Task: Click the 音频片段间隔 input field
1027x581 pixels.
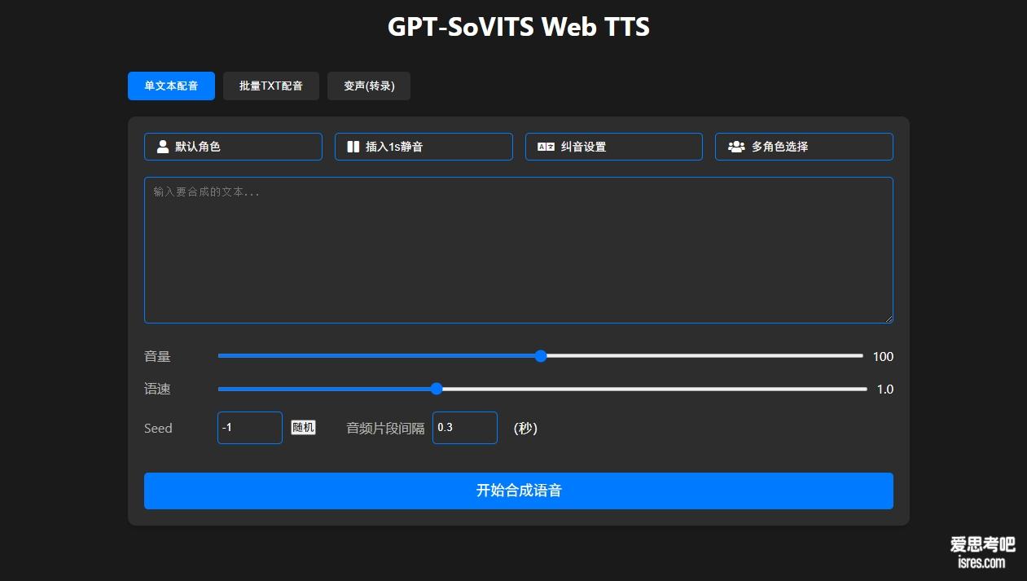Action: click(x=465, y=428)
